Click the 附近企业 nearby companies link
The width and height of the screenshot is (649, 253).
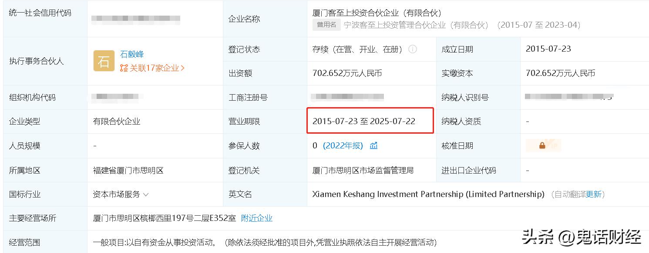pos(257,218)
